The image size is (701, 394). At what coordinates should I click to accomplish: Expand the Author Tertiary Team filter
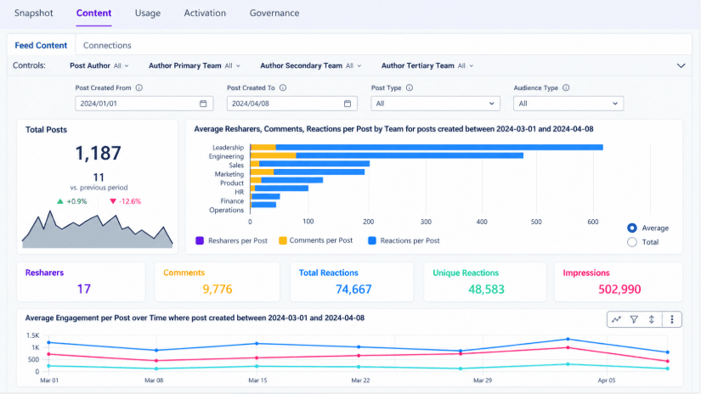427,65
